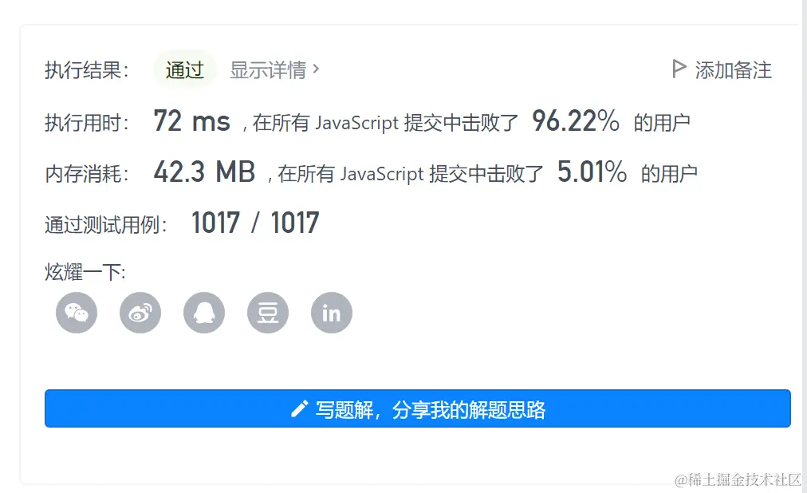
Task: Click the 执行结果 label
Action: pyautogui.click(x=86, y=70)
